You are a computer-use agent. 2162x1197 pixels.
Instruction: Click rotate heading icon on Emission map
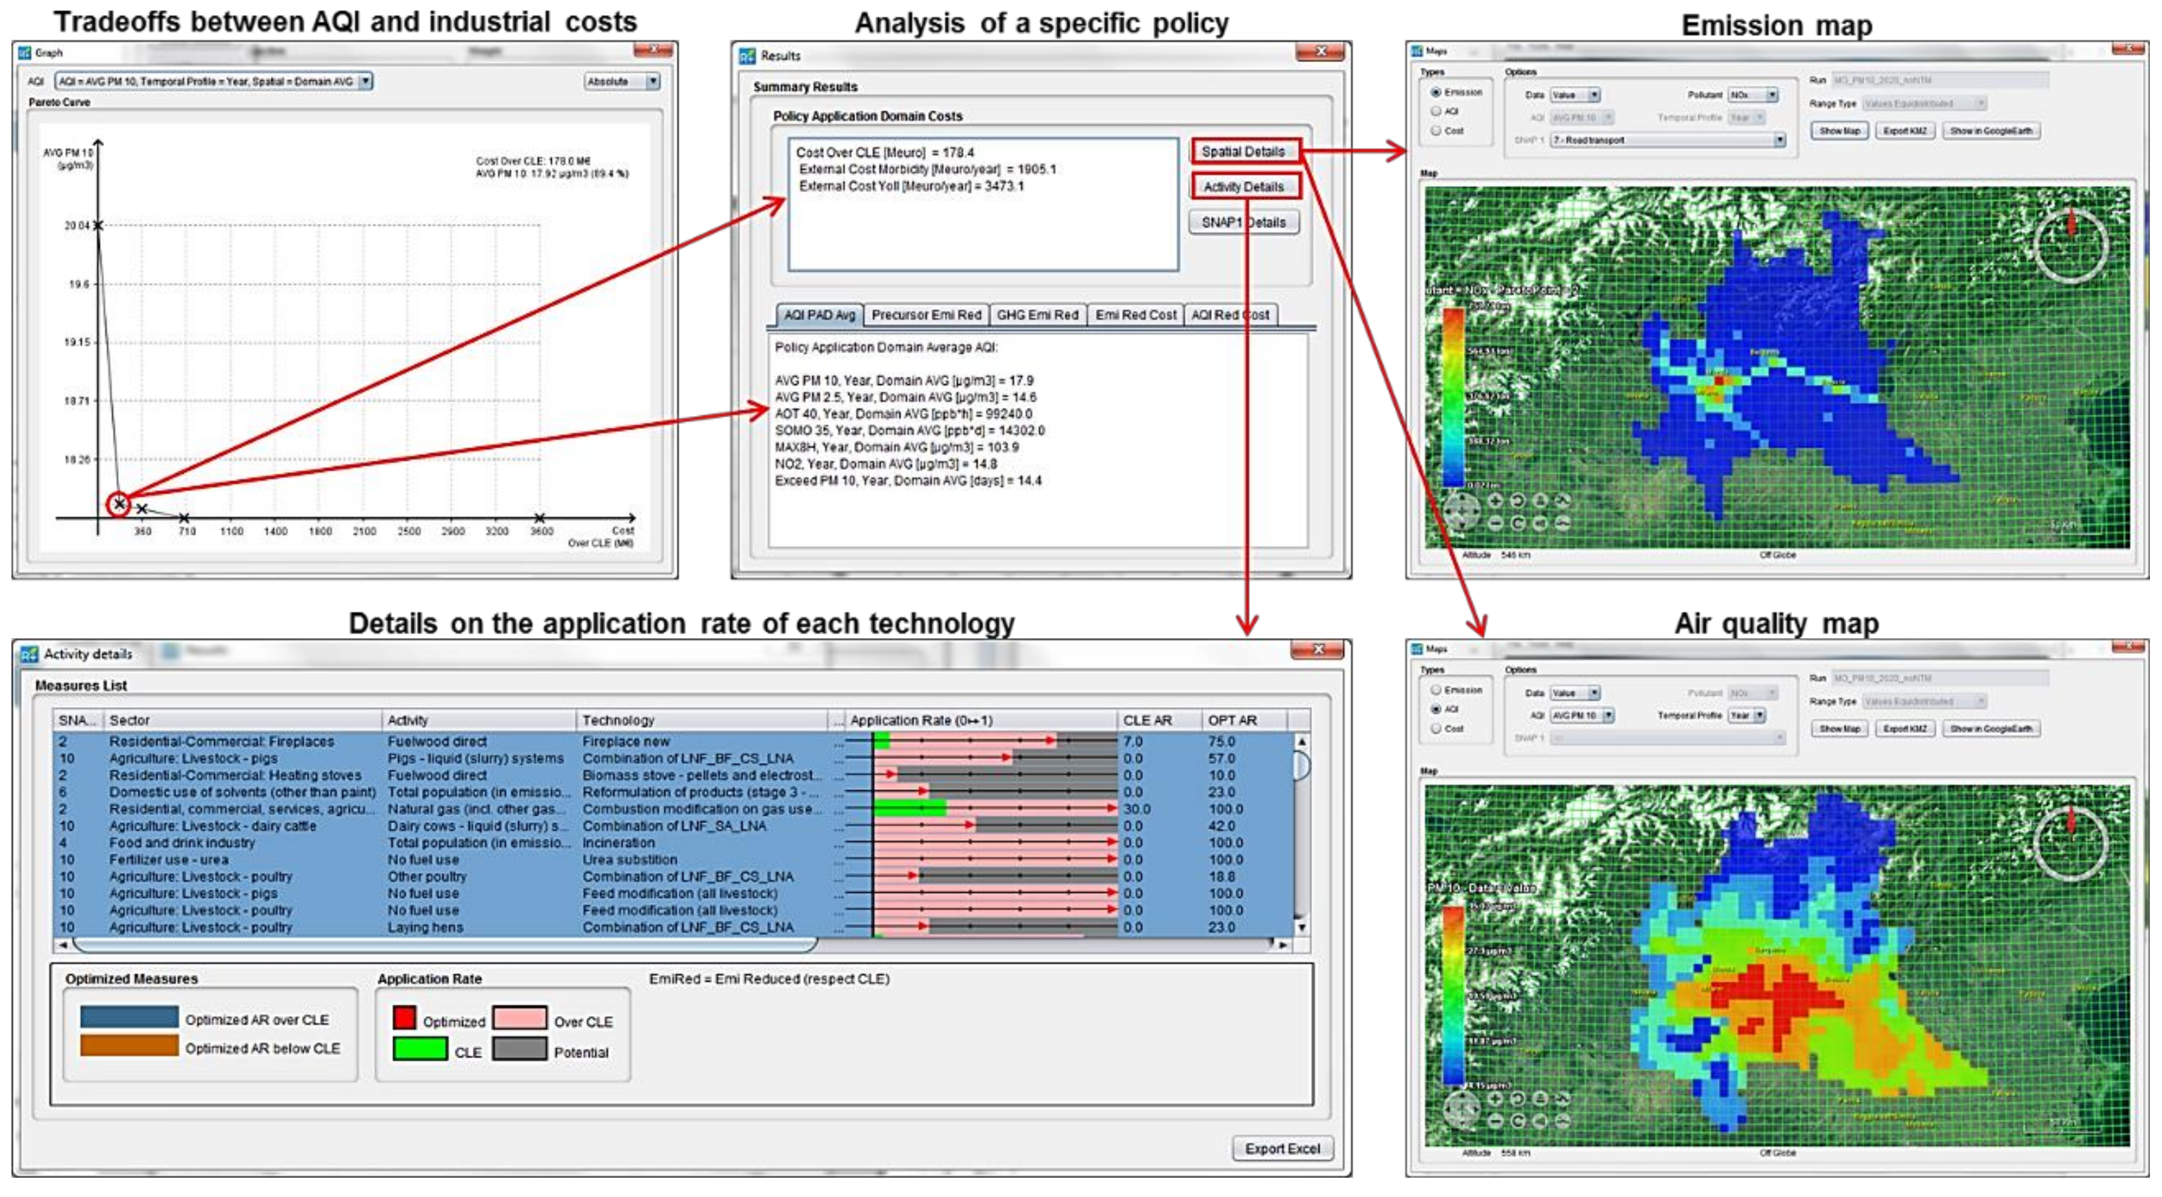(1517, 501)
